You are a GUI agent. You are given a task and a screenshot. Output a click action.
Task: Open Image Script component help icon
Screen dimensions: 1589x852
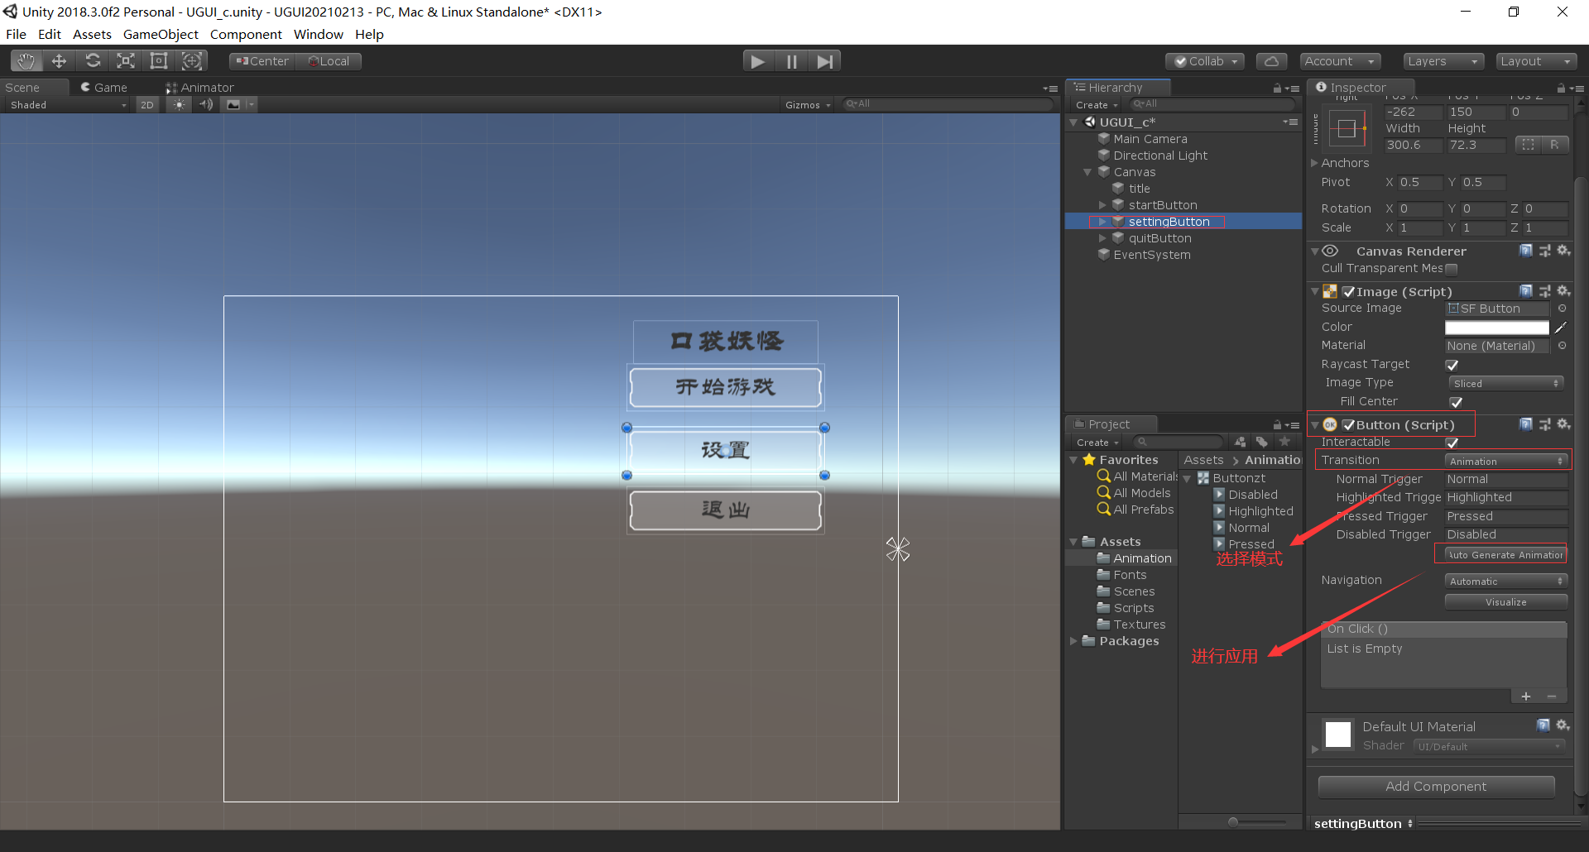[1525, 290]
